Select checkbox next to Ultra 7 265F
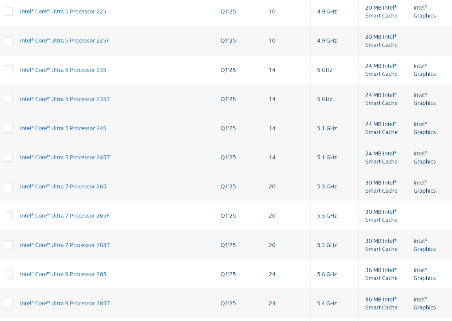This screenshot has width=452, height=321. coord(8,216)
